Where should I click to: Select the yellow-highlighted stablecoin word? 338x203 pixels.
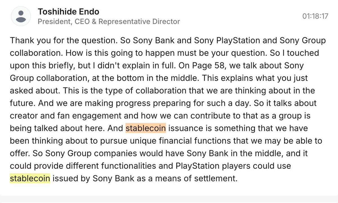[30, 179]
